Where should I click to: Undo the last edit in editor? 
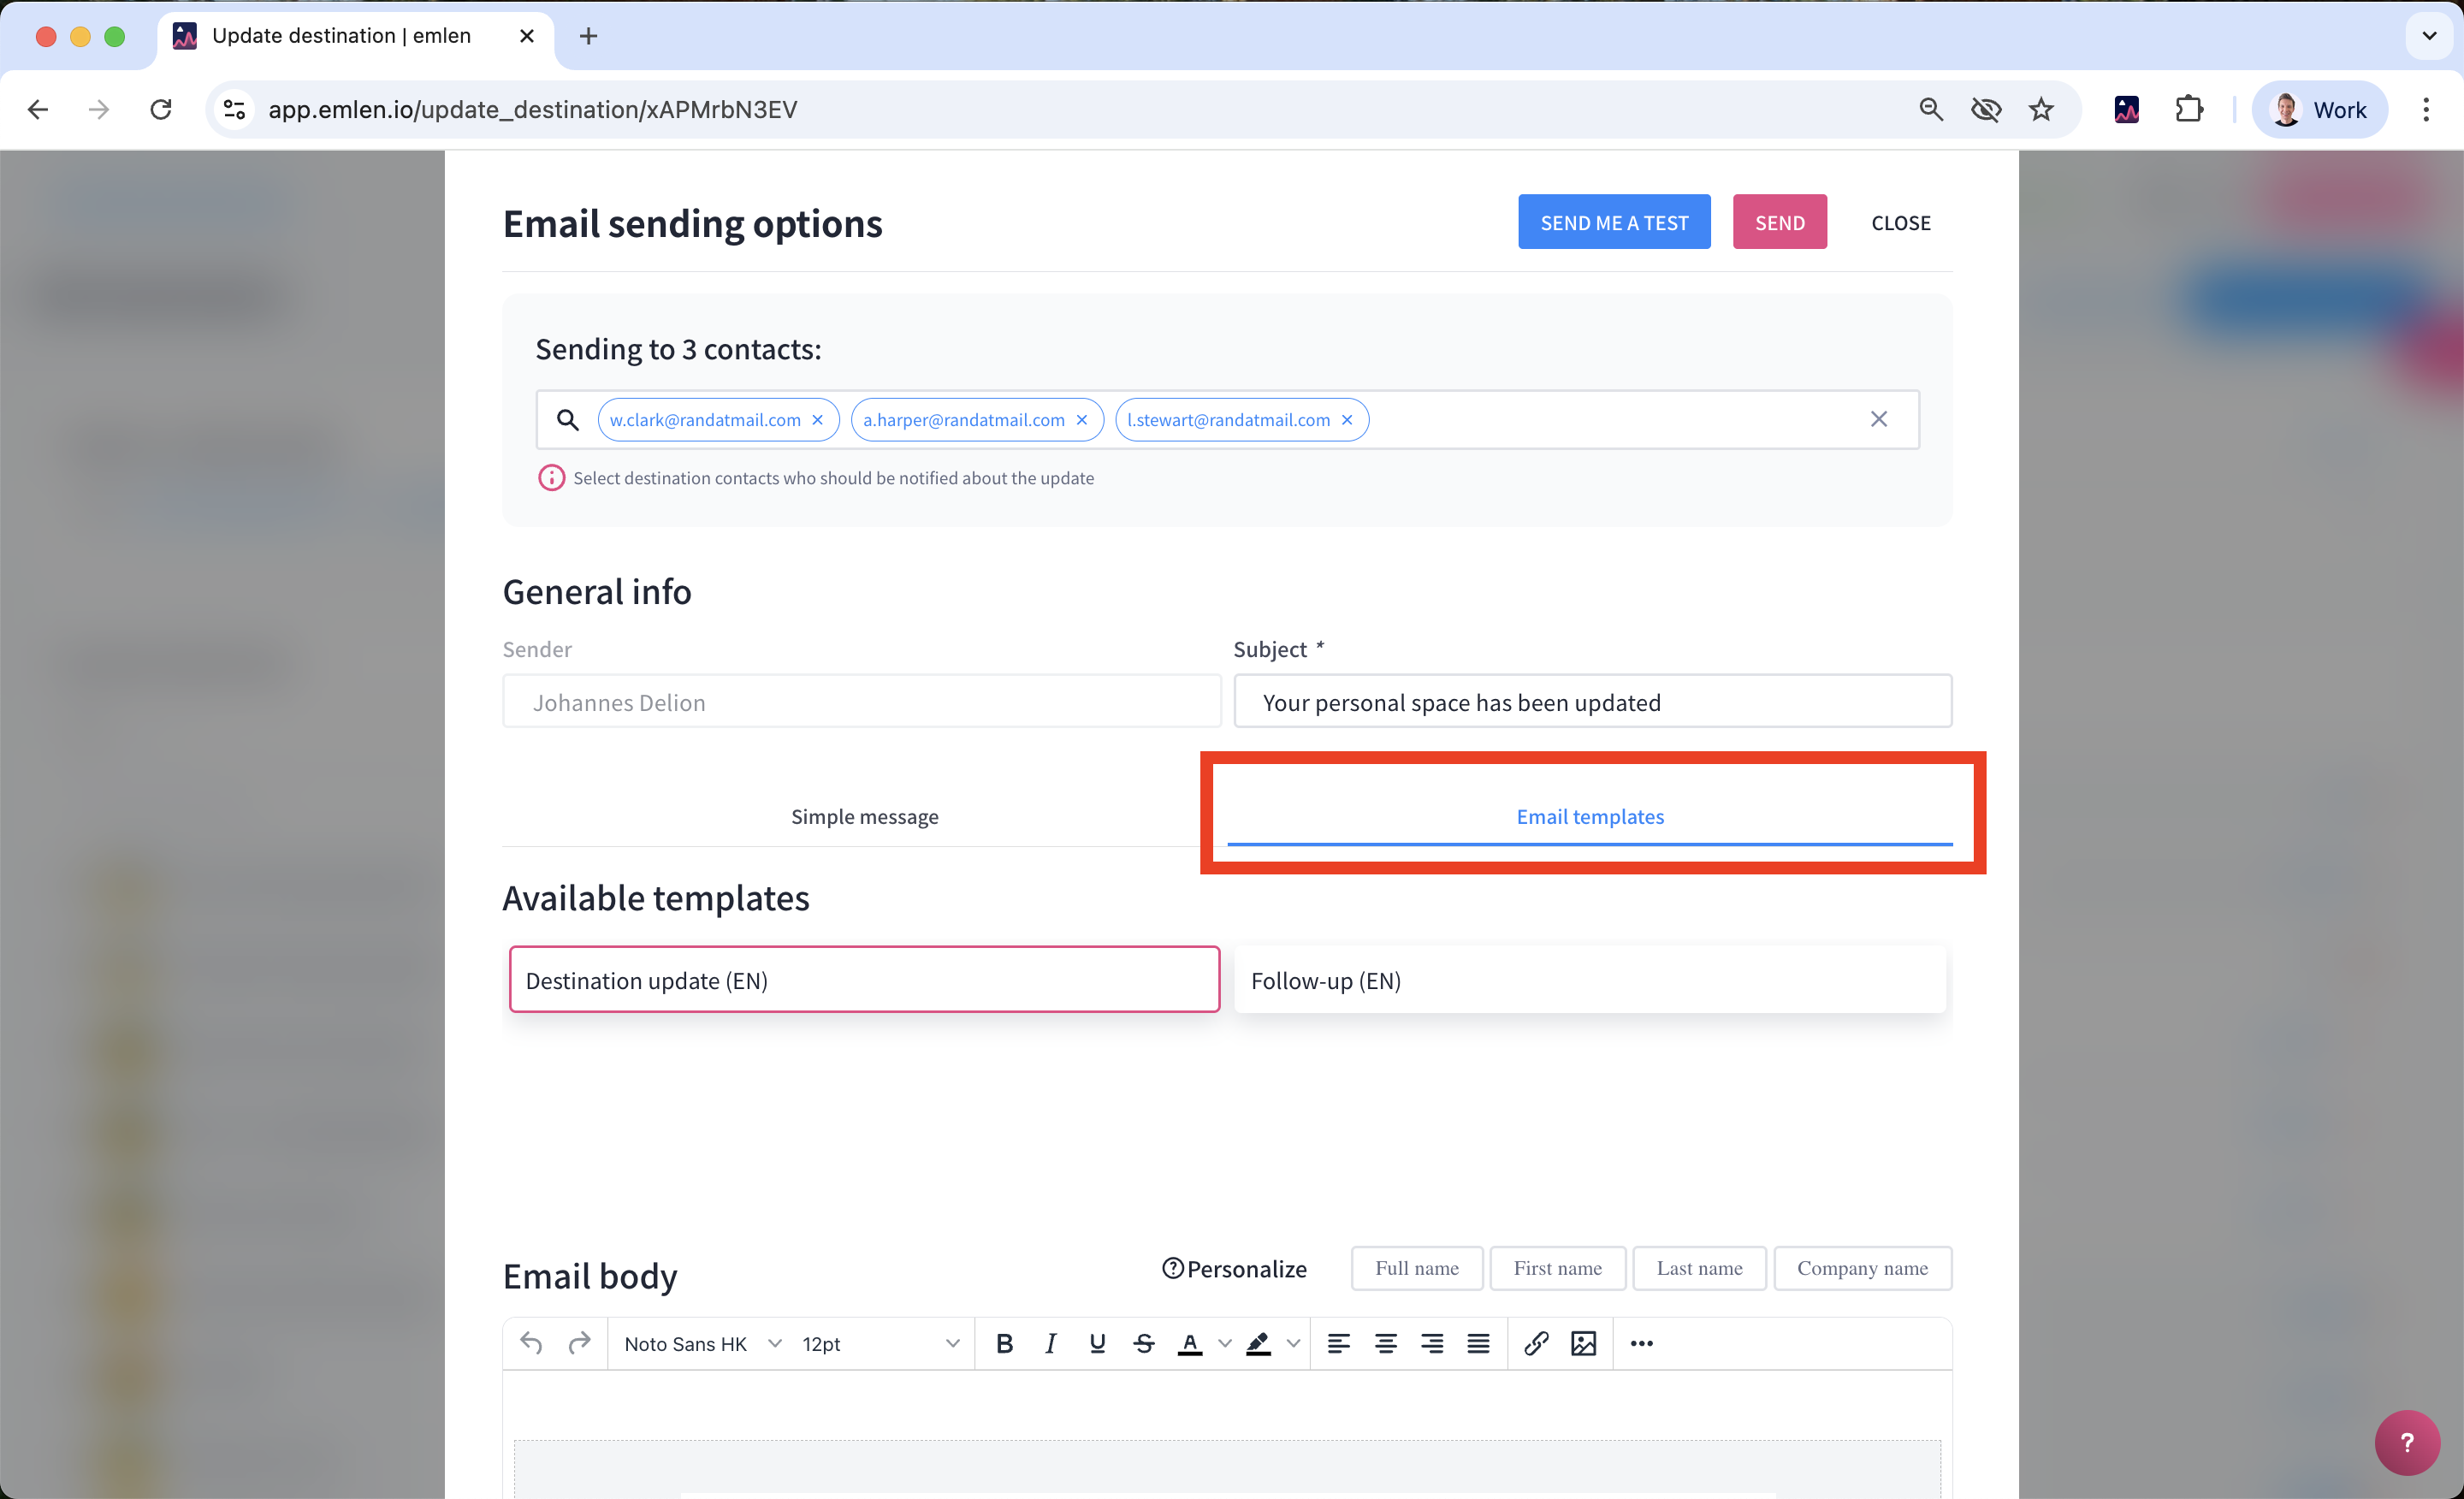531,1343
